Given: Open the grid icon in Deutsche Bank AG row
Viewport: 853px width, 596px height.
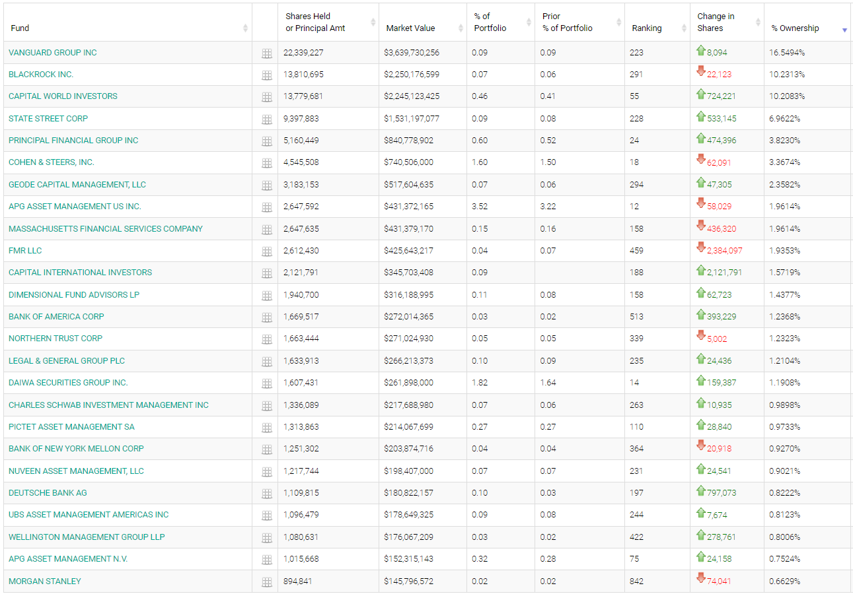Looking at the screenshot, I should (267, 494).
